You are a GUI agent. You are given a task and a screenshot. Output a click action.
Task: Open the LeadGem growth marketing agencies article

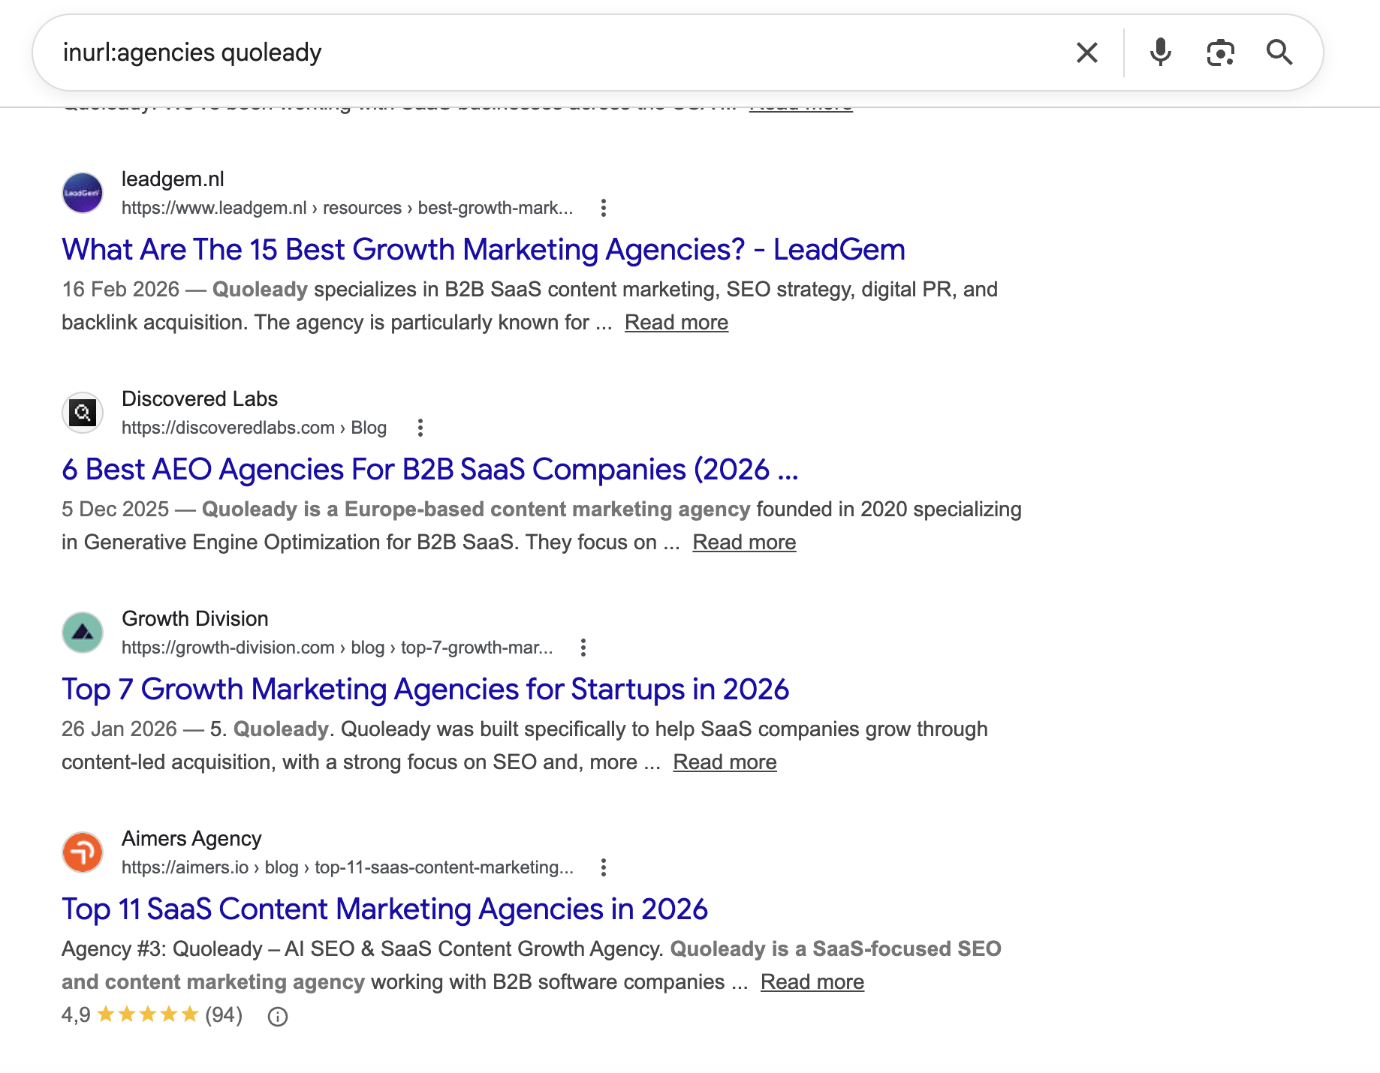pos(484,249)
